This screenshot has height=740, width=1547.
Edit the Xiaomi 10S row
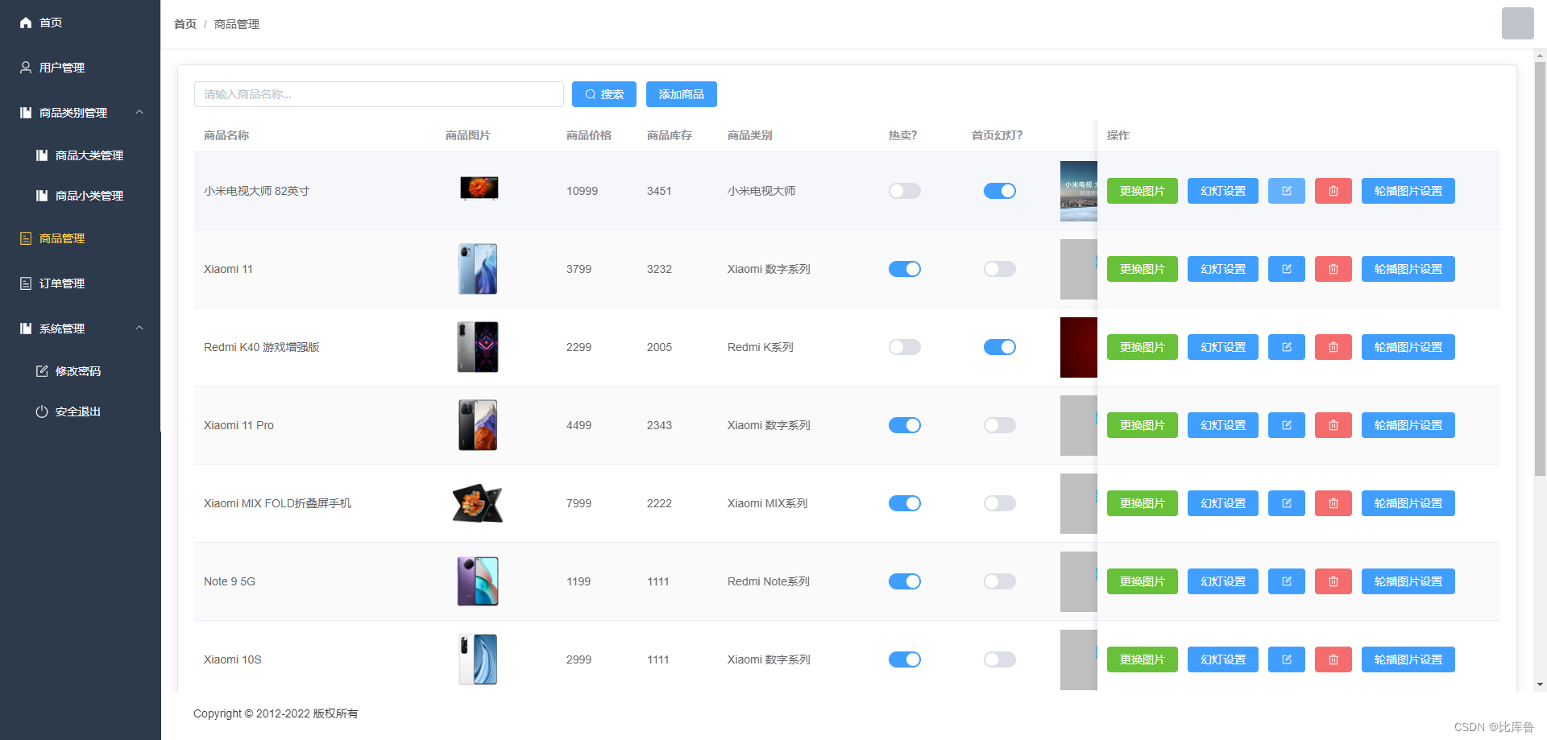coord(1287,659)
